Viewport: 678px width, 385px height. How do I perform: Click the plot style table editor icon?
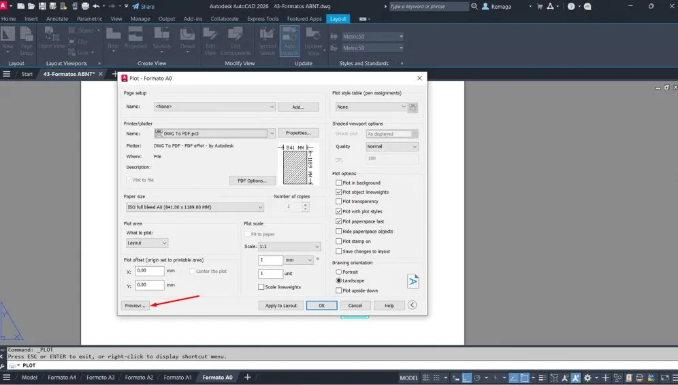(413, 107)
